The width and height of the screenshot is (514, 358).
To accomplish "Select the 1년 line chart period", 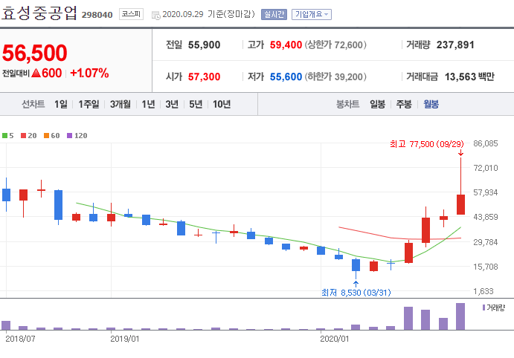I will [148, 105].
